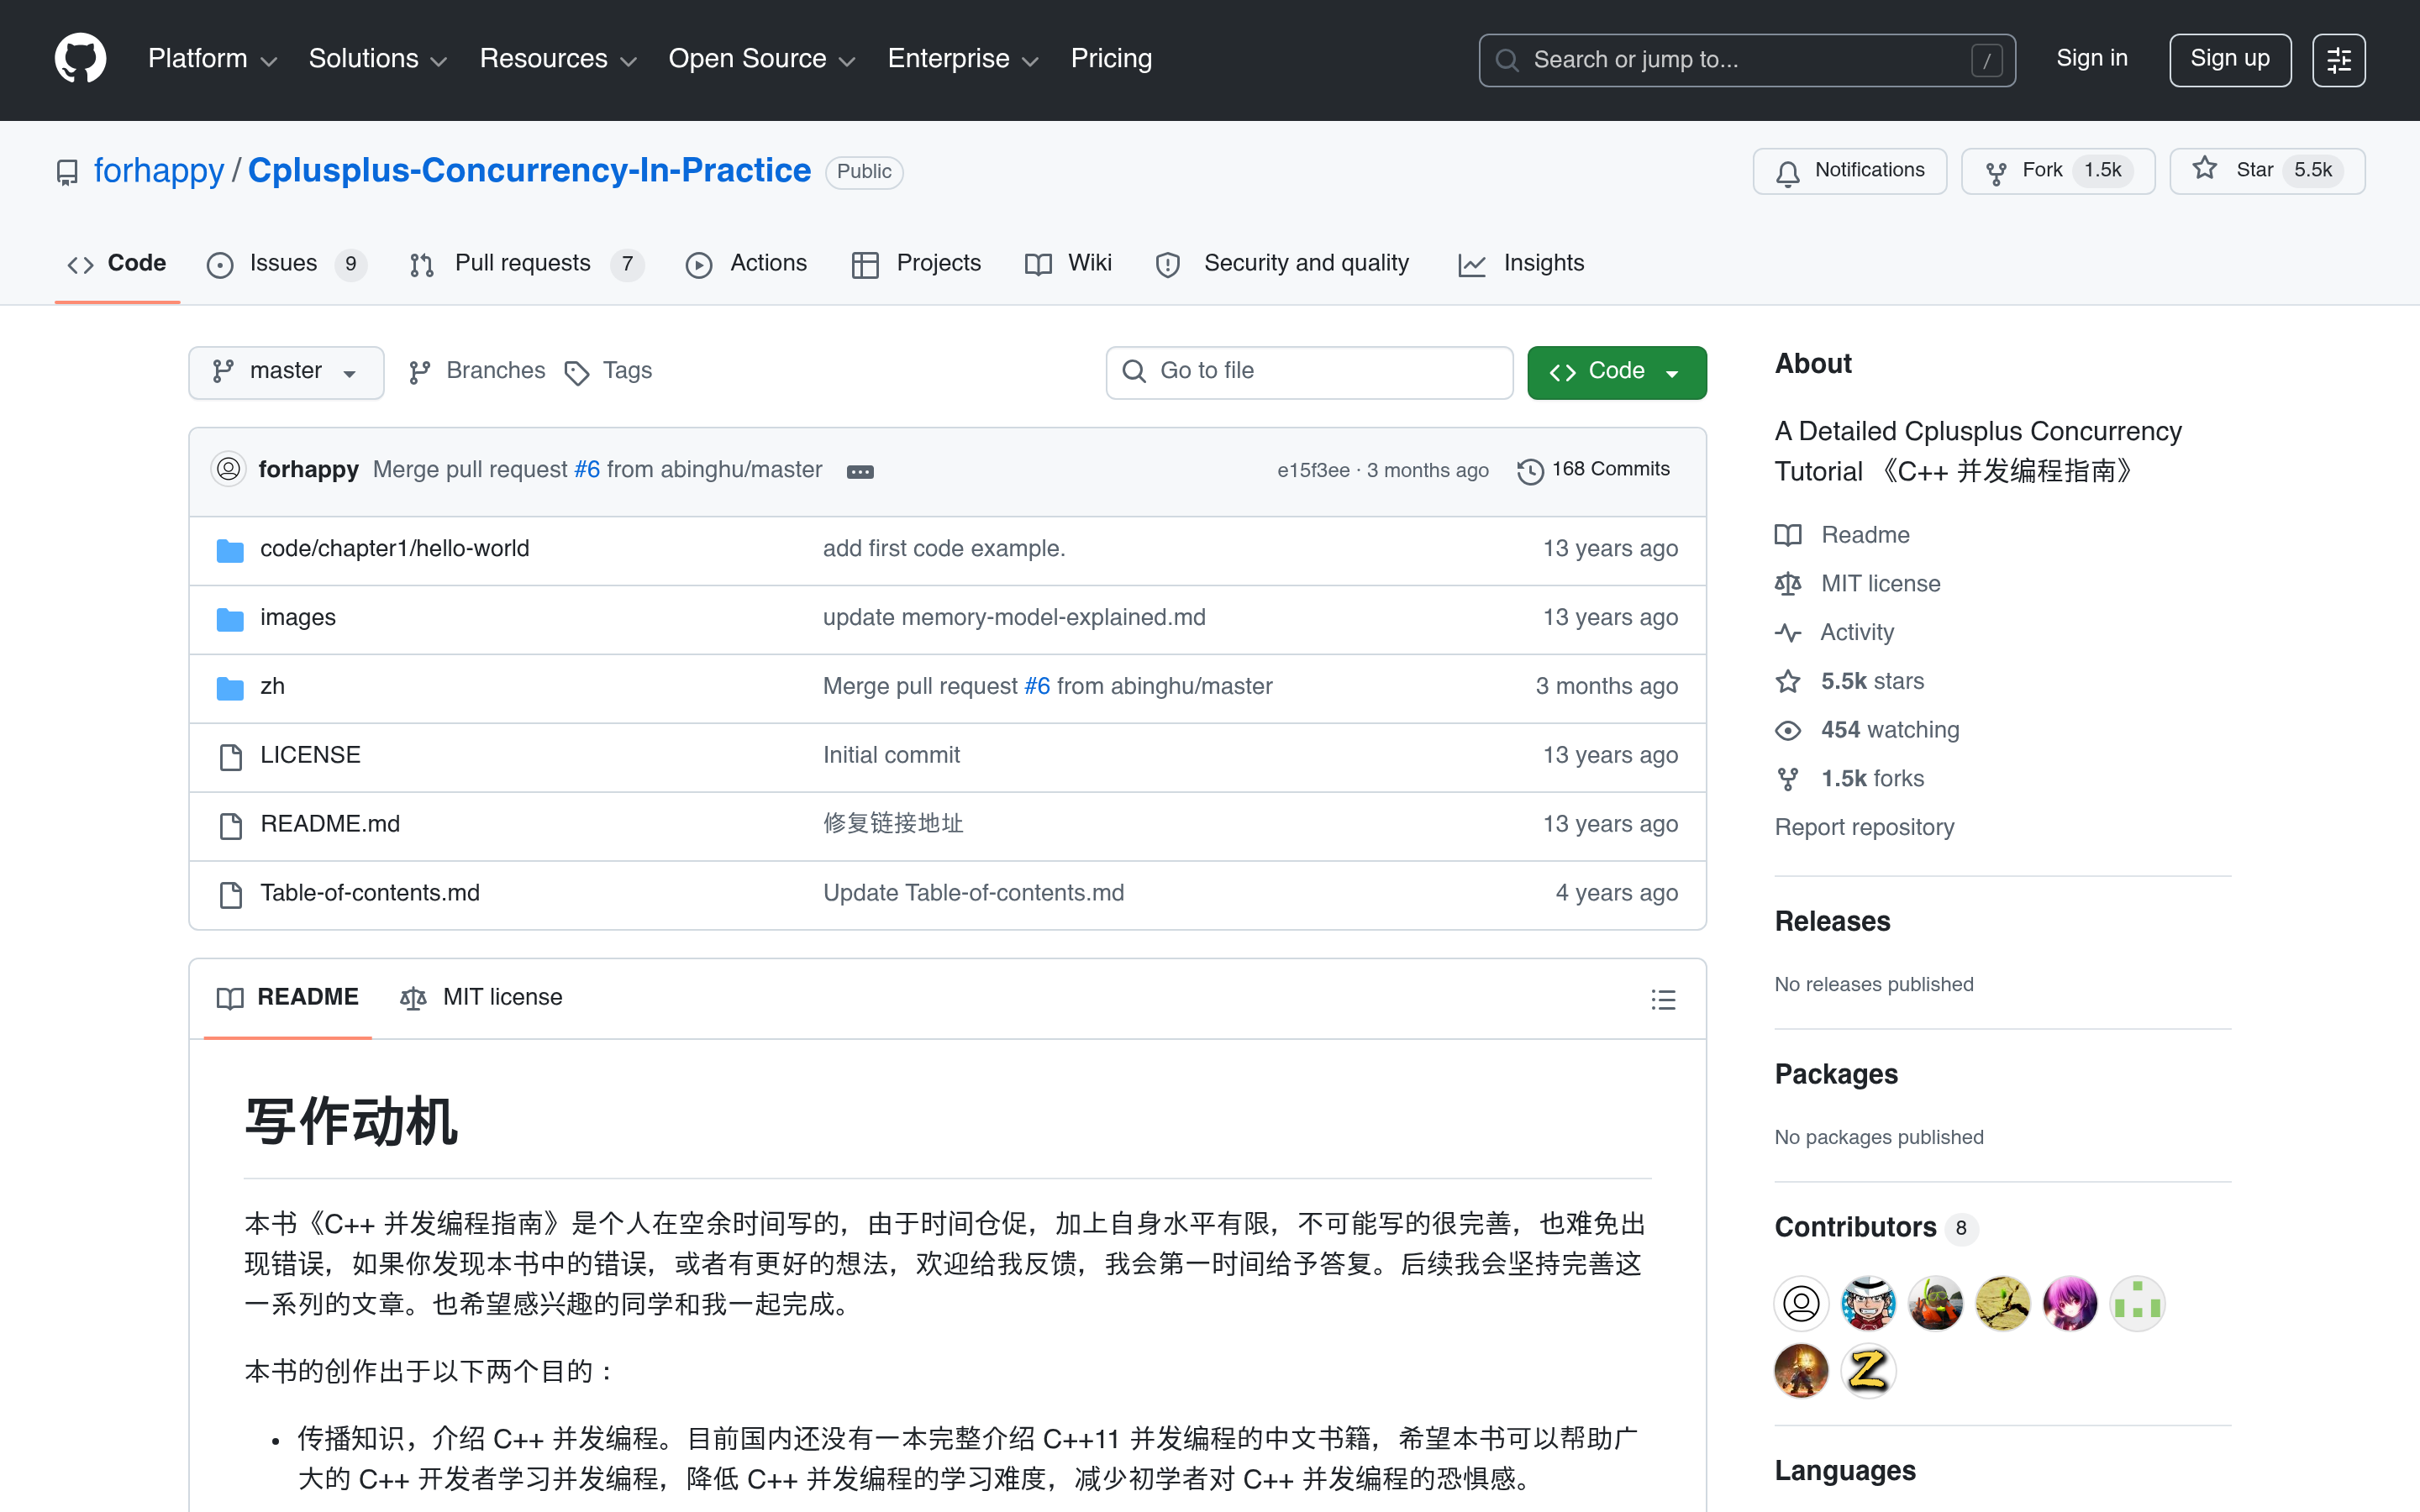Click the Sign up button
2420x1512 pixels.
pos(2229,60)
